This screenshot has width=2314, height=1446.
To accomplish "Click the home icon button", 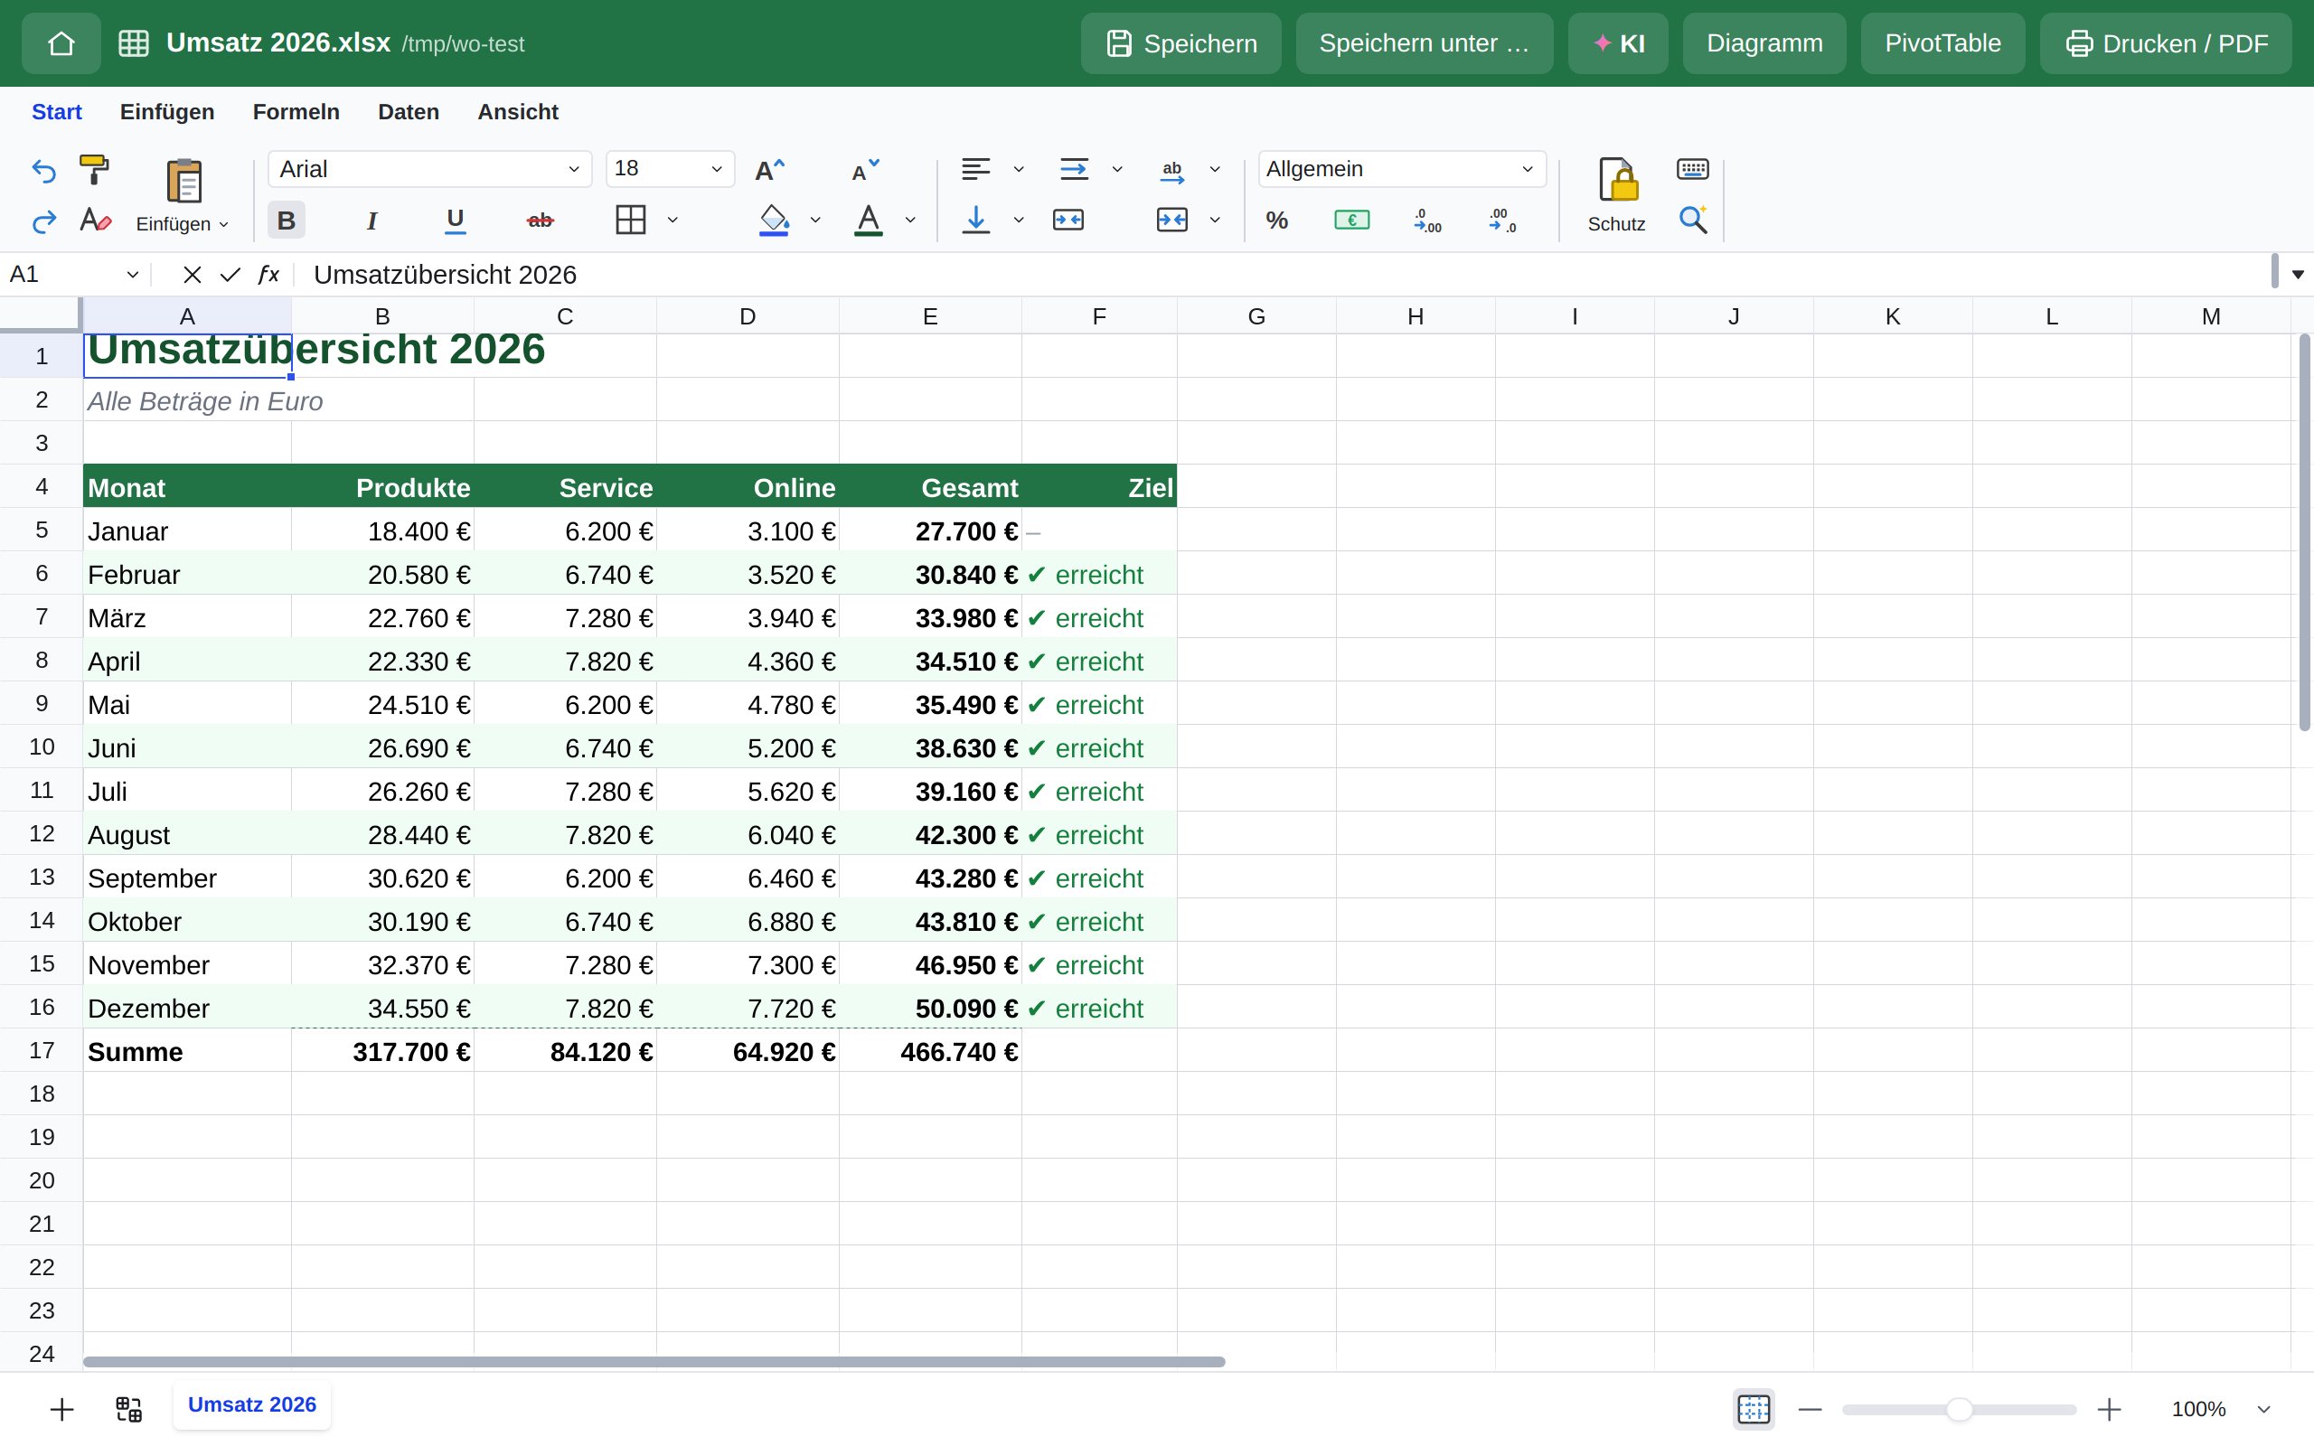I will click(x=61, y=43).
